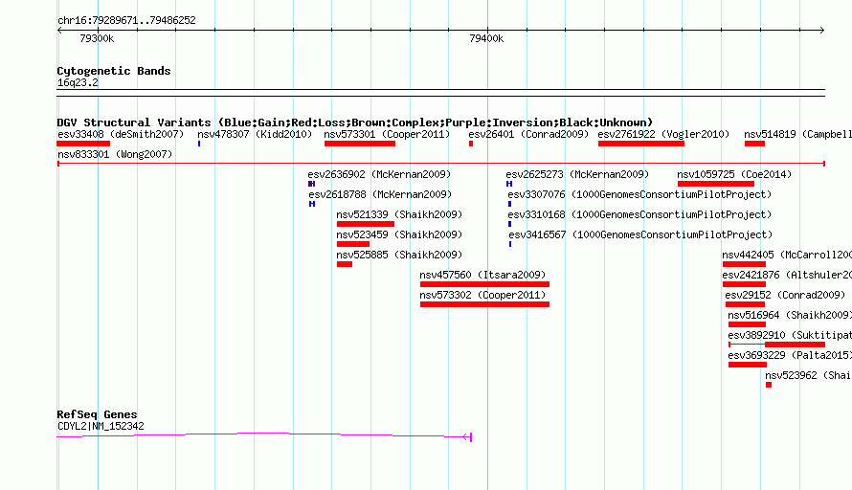Screen dimensions: 852x490
Task: Click esv2636902 (McKernan2009) variant text
Action: click(x=379, y=174)
